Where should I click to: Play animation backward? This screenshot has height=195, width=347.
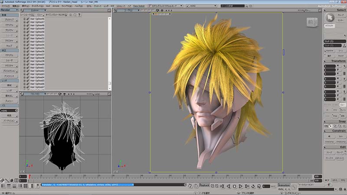tap(229, 186)
